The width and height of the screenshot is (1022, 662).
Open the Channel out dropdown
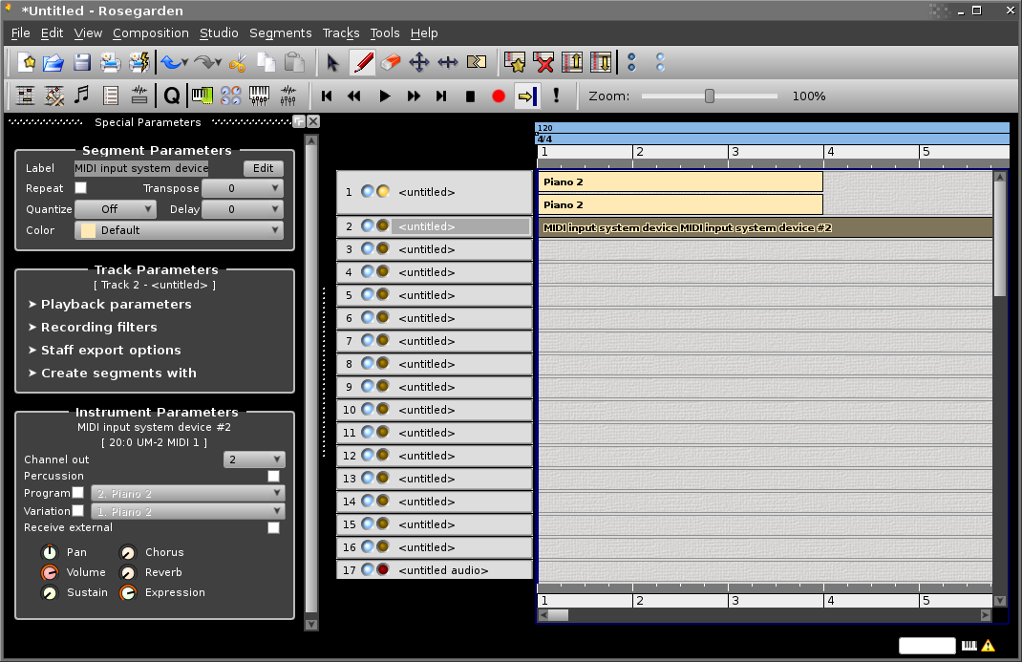tap(254, 459)
